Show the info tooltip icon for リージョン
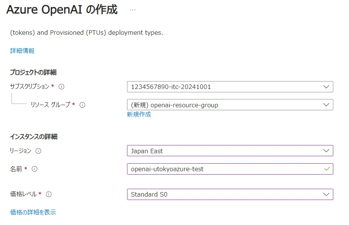The height and width of the screenshot is (225, 349). pyautogui.click(x=38, y=151)
